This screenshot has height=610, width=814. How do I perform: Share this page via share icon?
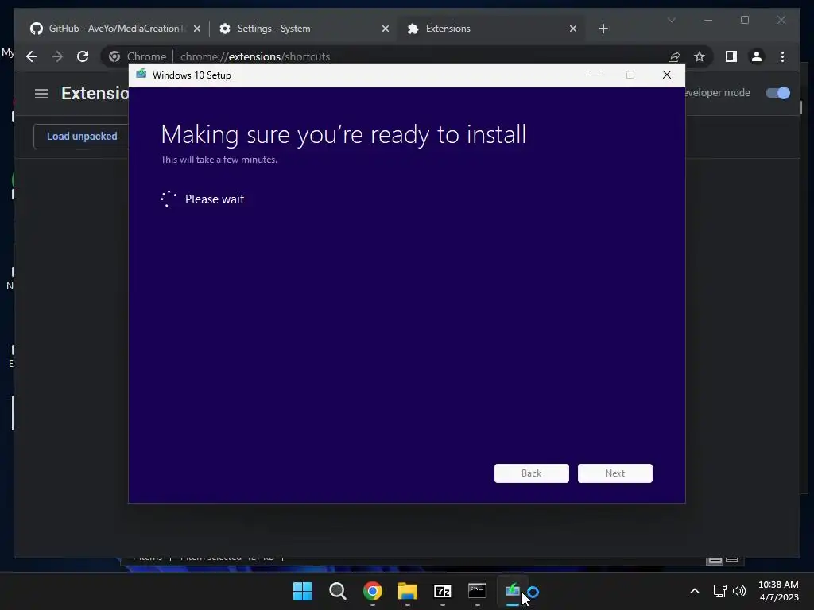click(x=674, y=56)
